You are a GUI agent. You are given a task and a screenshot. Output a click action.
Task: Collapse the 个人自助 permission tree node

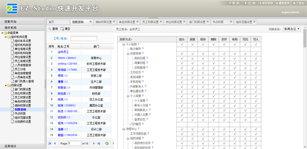[123, 44]
